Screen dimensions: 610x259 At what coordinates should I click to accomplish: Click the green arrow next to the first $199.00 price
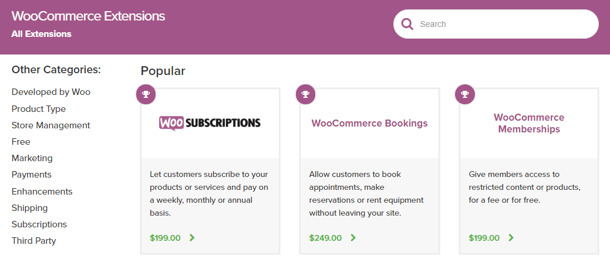coord(192,238)
